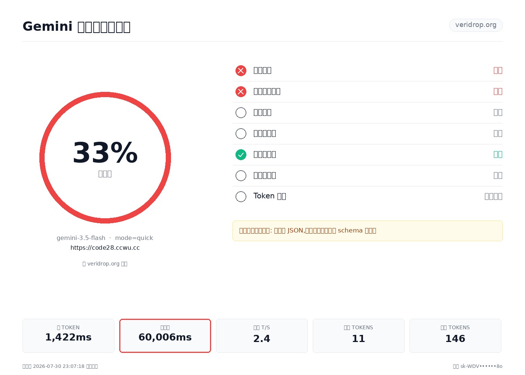Click the masked sk-WDV key text
The width and height of the screenshot is (525, 375).
pyautogui.click(x=481, y=366)
